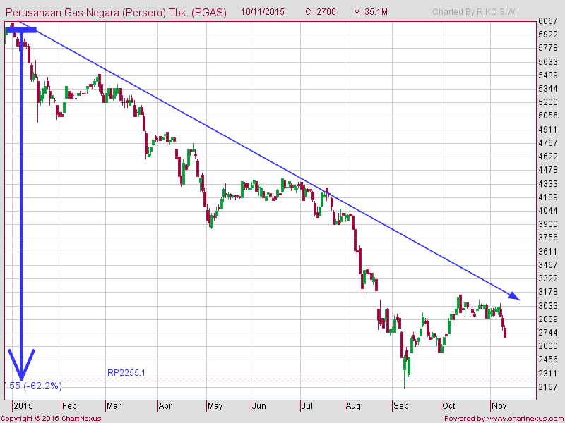Select the 2015 label on time axis

pyautogui.click(x=23, y=406)
